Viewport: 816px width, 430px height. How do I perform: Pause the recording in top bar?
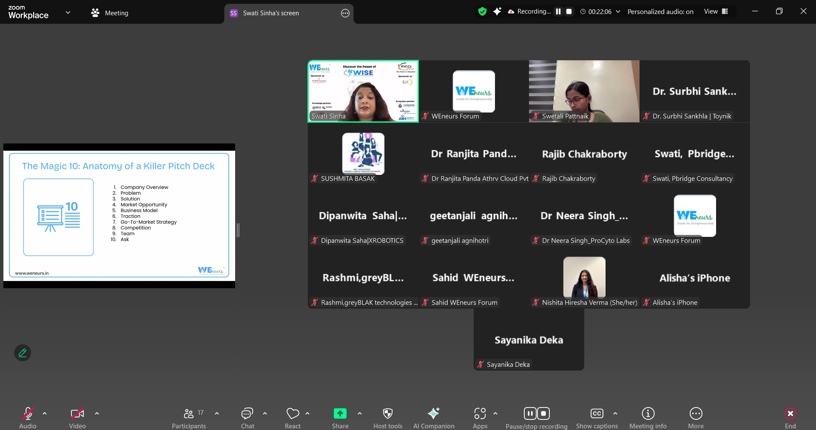(x=558, y=11)
